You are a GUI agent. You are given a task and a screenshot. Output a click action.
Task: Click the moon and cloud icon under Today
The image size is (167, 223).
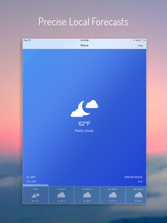coord(35,195)
